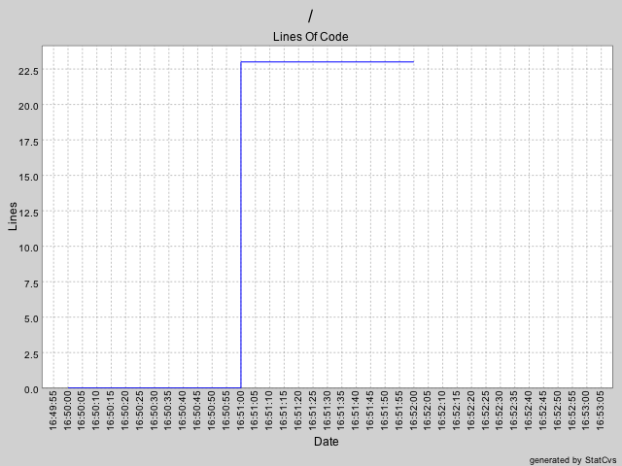The image size is (622, 466).
Task: Select the 2.5 y-axis tick label
Action: pyautogui.click(x=31, y=354)
